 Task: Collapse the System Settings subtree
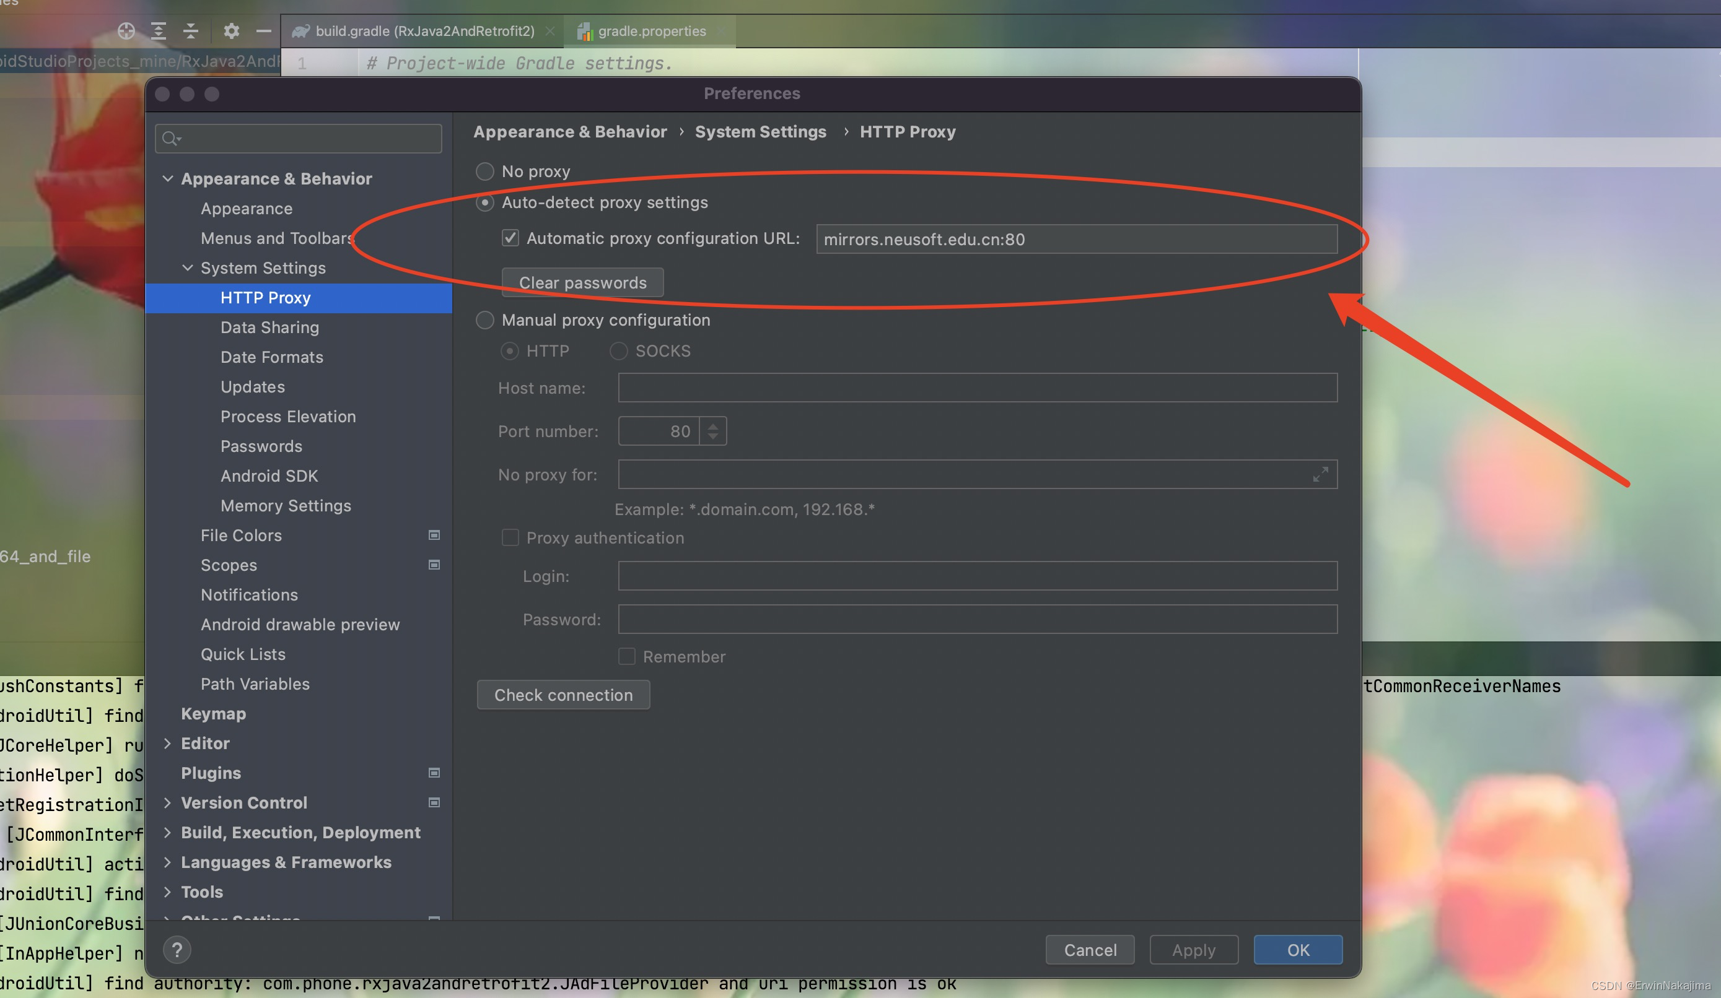coord(187,268)
